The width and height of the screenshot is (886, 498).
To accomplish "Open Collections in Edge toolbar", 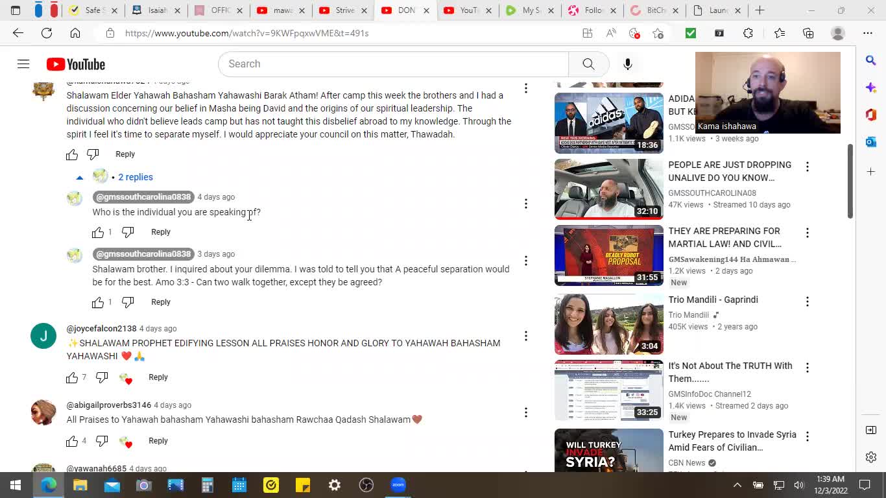I will click(x=808, y=33).
